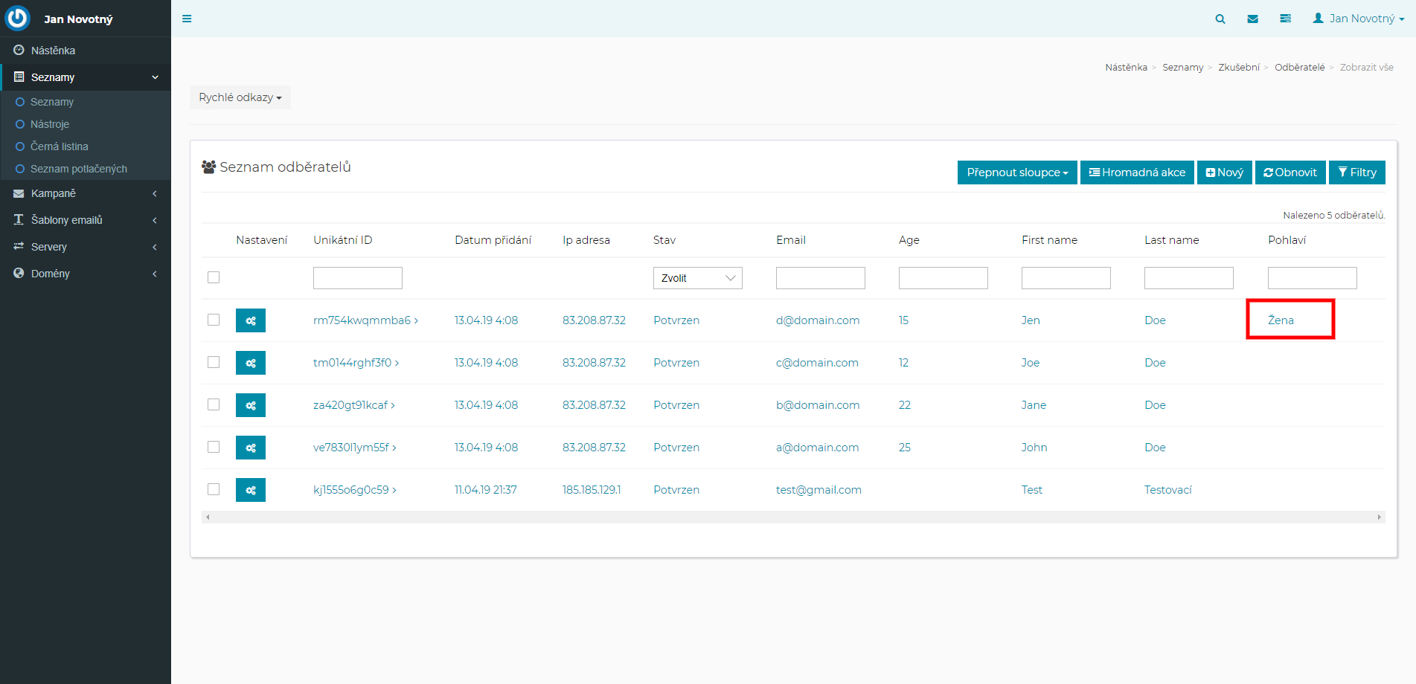Click the app logo in top-left corner

[17, 19]
